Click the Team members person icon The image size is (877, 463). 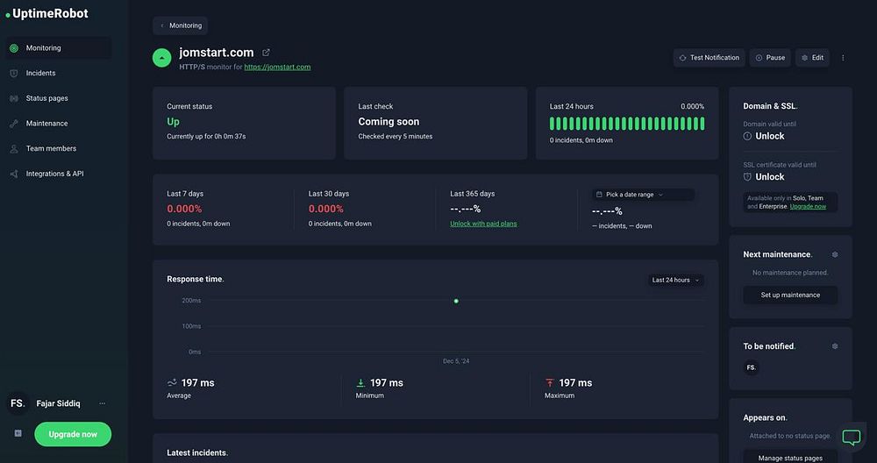14,149
